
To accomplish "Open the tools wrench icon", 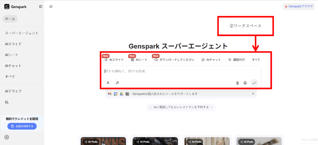I will [117, 83].
